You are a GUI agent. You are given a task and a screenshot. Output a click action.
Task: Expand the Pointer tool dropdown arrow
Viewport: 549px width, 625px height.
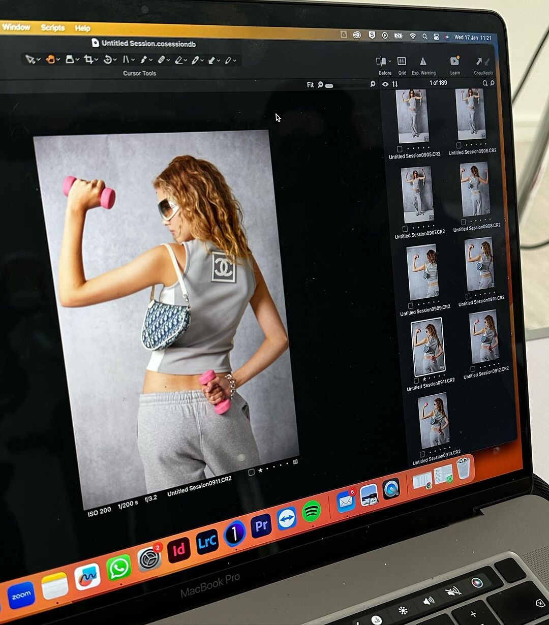coord(39,60)
